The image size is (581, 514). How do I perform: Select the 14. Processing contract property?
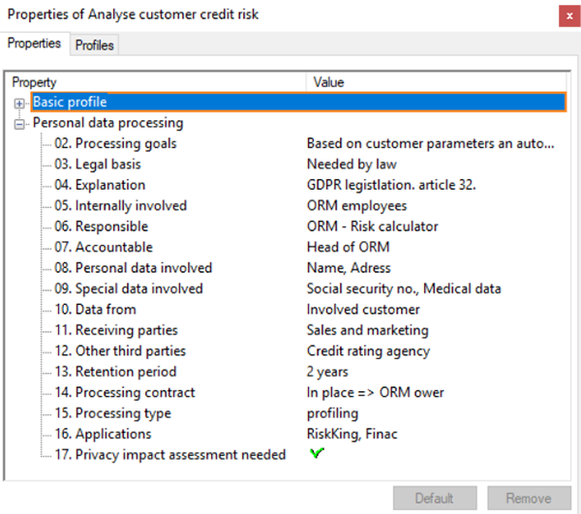click(x=124, y=392)
